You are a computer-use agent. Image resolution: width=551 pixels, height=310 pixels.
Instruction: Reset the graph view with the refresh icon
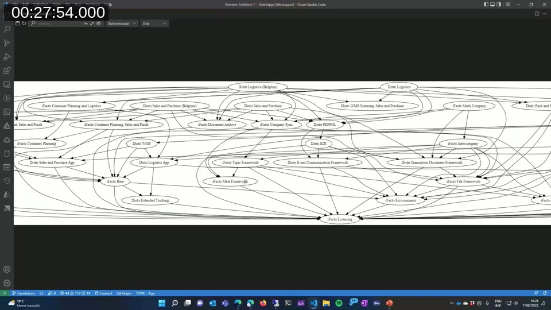[24, 24]
